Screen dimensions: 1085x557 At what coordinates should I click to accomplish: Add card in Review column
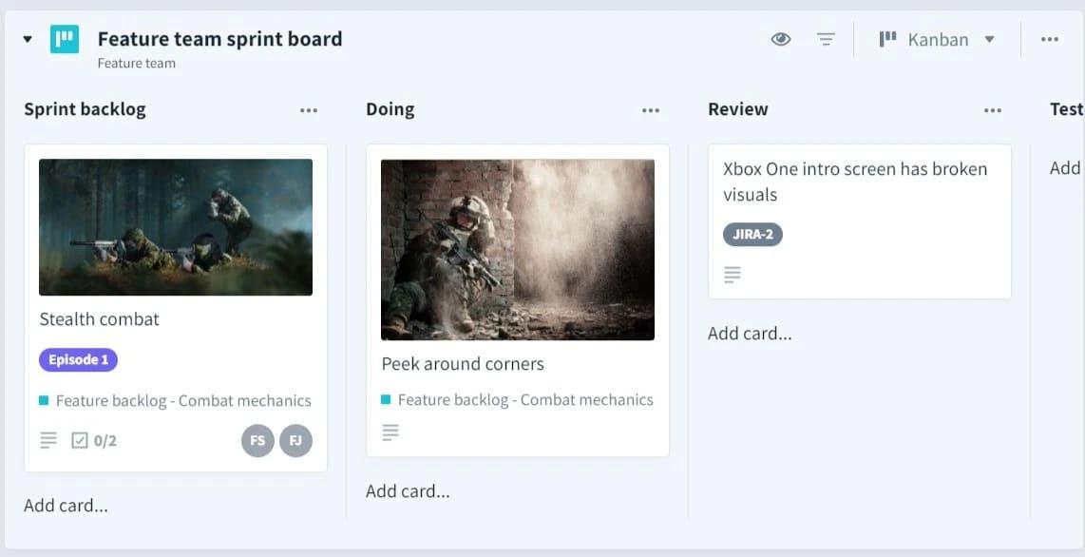pos(750,334)
